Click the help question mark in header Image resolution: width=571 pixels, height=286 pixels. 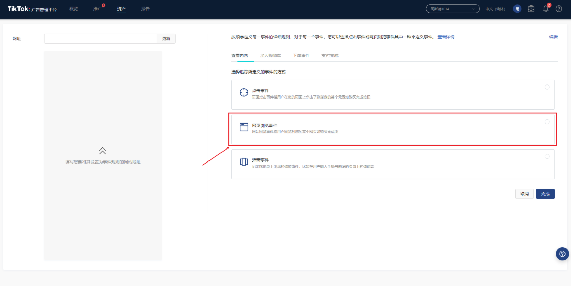pyautogui.click(x=559, y=9)
